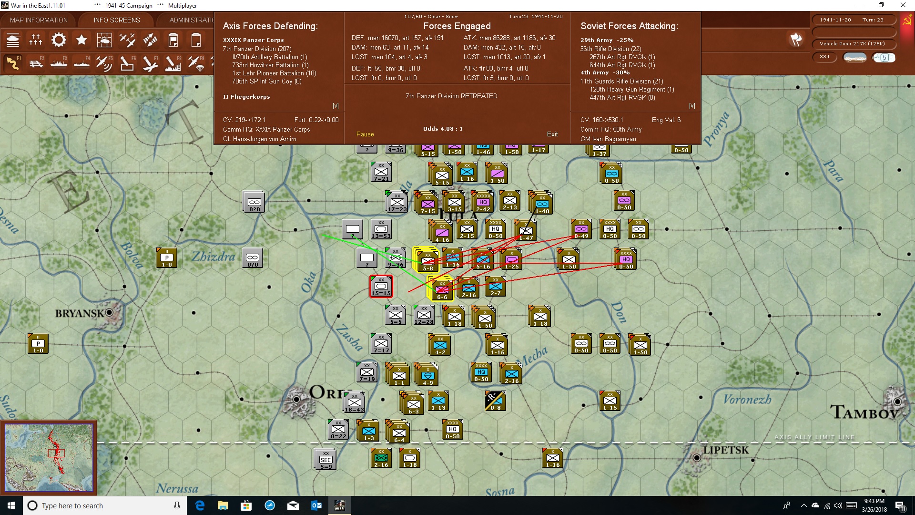Select the F5 air recon mode
This screenshot has height=515, width=915.
tap(104, 63)
